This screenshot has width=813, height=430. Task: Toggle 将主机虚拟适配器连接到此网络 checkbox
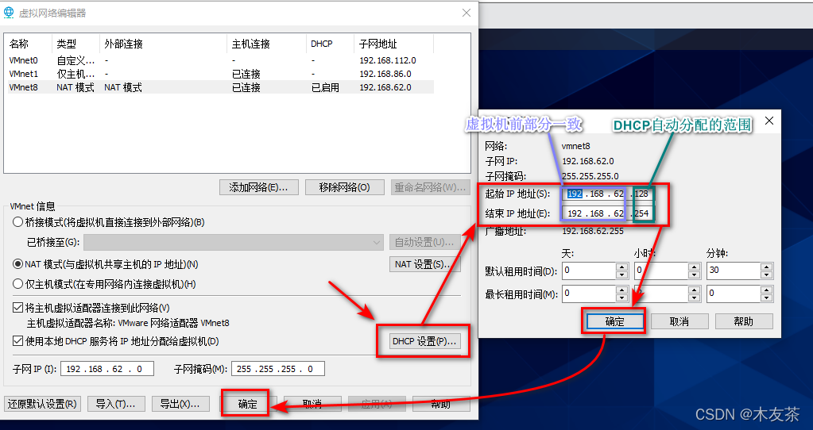point(17,308)
